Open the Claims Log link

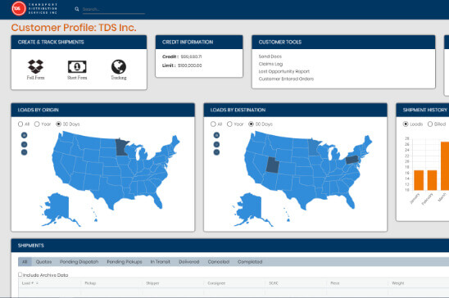coord(270,64)
